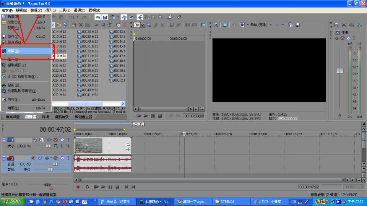The image size is (367, 206).
Task: Enable snapping in the main toolbar
Action: point(98,17)
